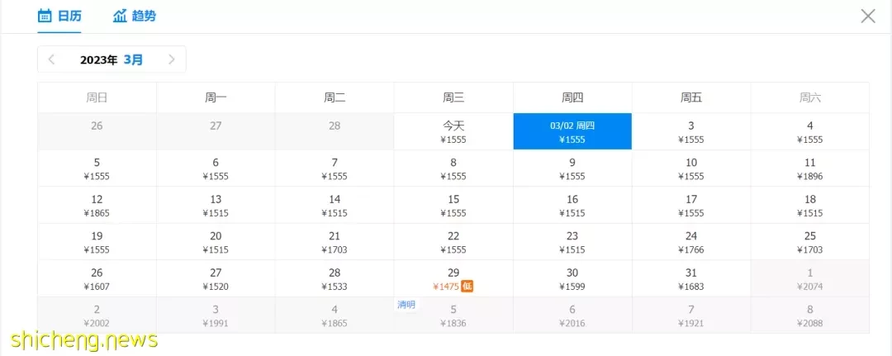Close the price calendar panel
Screen dimensions: 892x356
[868, 16]
